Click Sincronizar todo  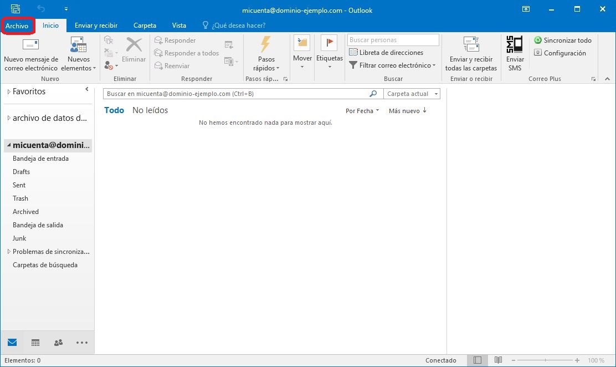pos(563,40)
